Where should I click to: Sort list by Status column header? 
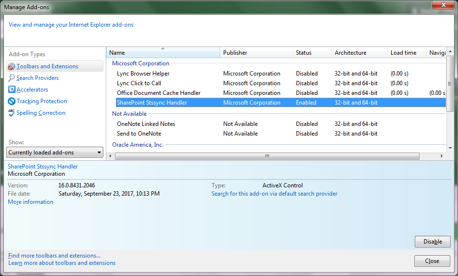(x=312, y=53)
